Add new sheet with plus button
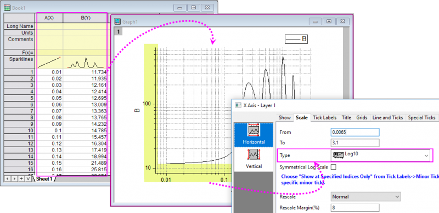 pos(21,178)
